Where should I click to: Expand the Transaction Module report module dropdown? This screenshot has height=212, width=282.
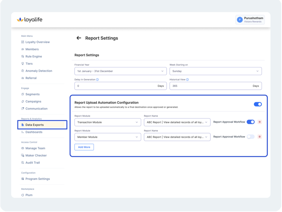coord(108,122)
